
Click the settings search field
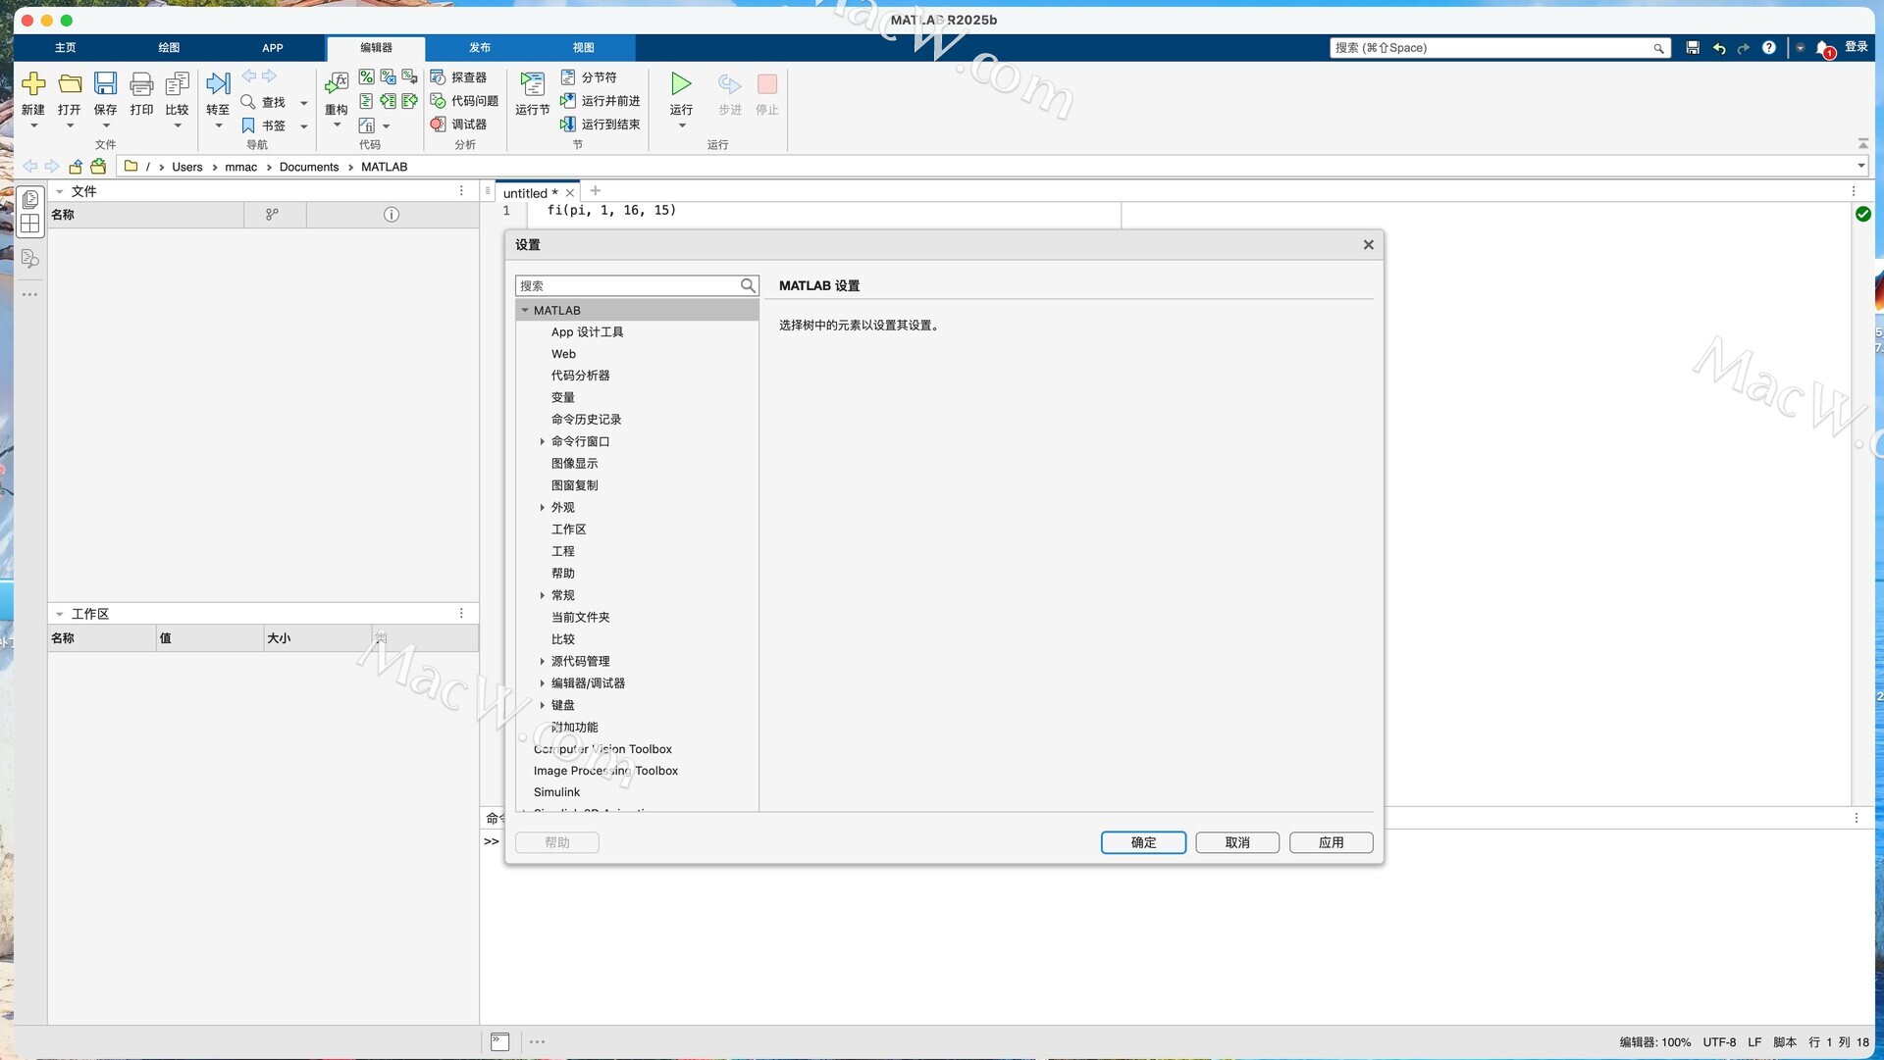(628, 286)
